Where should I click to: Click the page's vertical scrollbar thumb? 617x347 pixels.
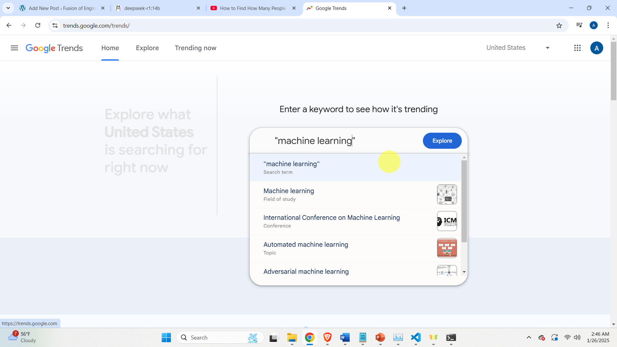613,71
